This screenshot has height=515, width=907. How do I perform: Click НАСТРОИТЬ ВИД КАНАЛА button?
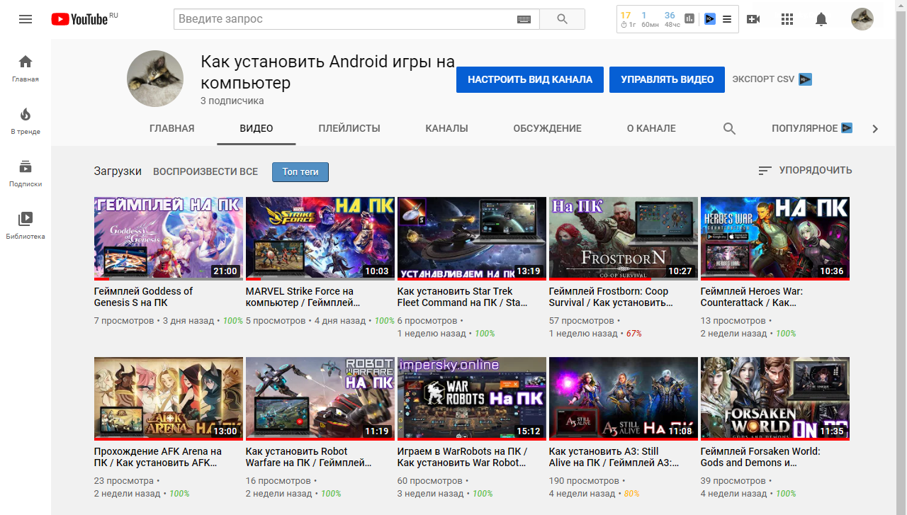click(x=530, y=79)
